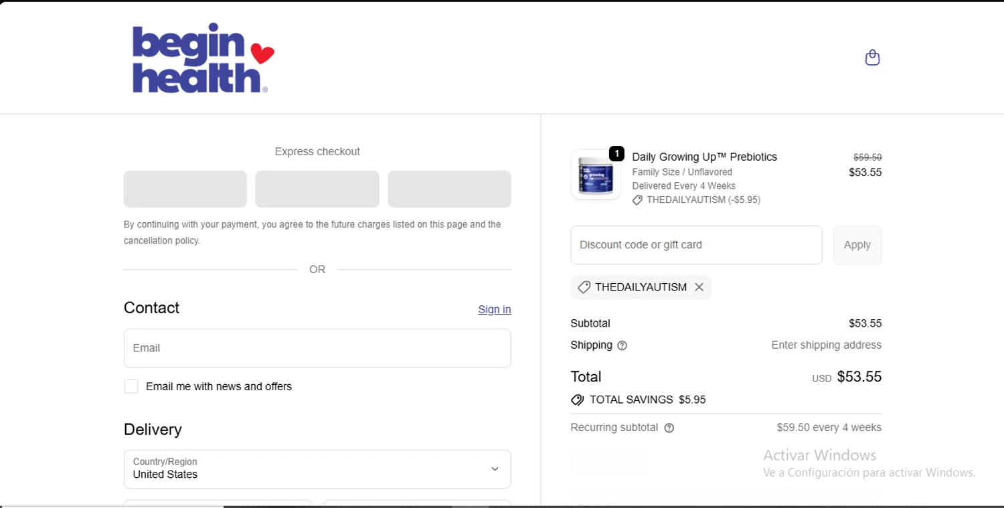
Task: Open the Recurring subtotal help icon
Action: [669, 428]
